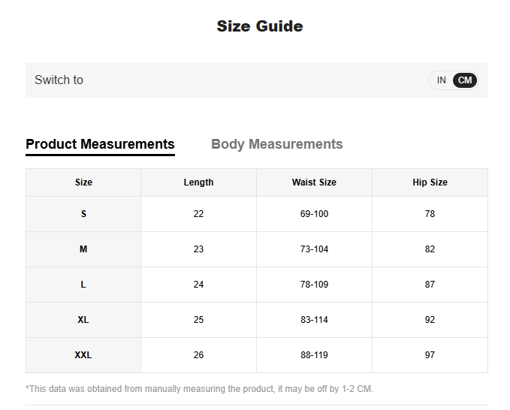
Task: Select the XL size row label
Action: coord(83,320)
